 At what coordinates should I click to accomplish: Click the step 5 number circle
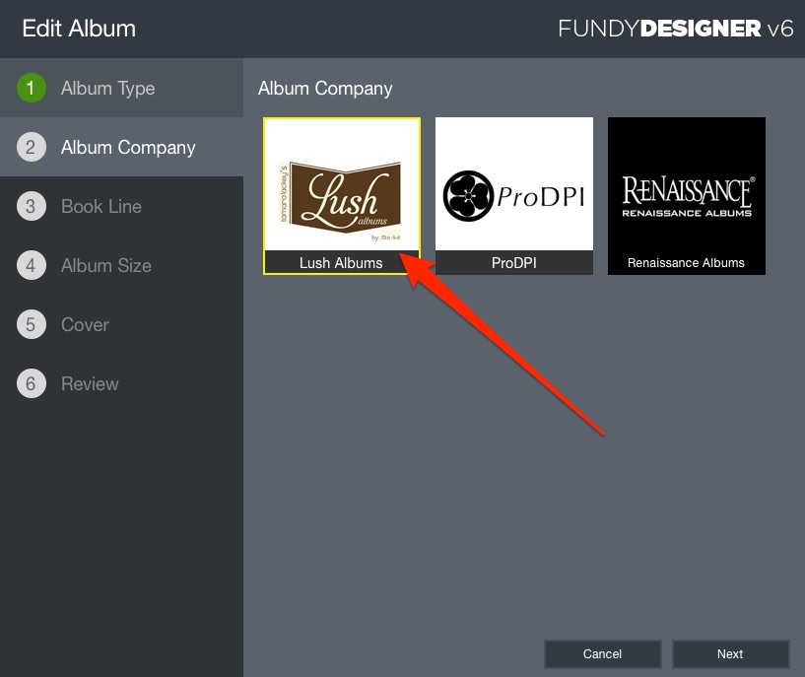[32, 324]
